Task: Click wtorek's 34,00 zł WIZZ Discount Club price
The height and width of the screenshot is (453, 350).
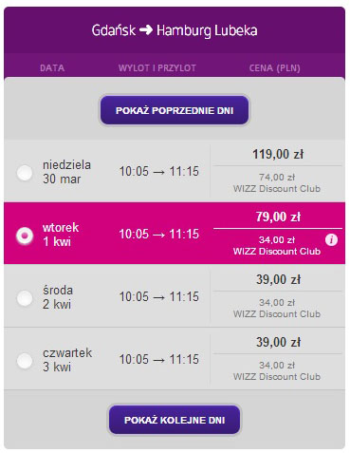Action: click(x=277, y=245)
